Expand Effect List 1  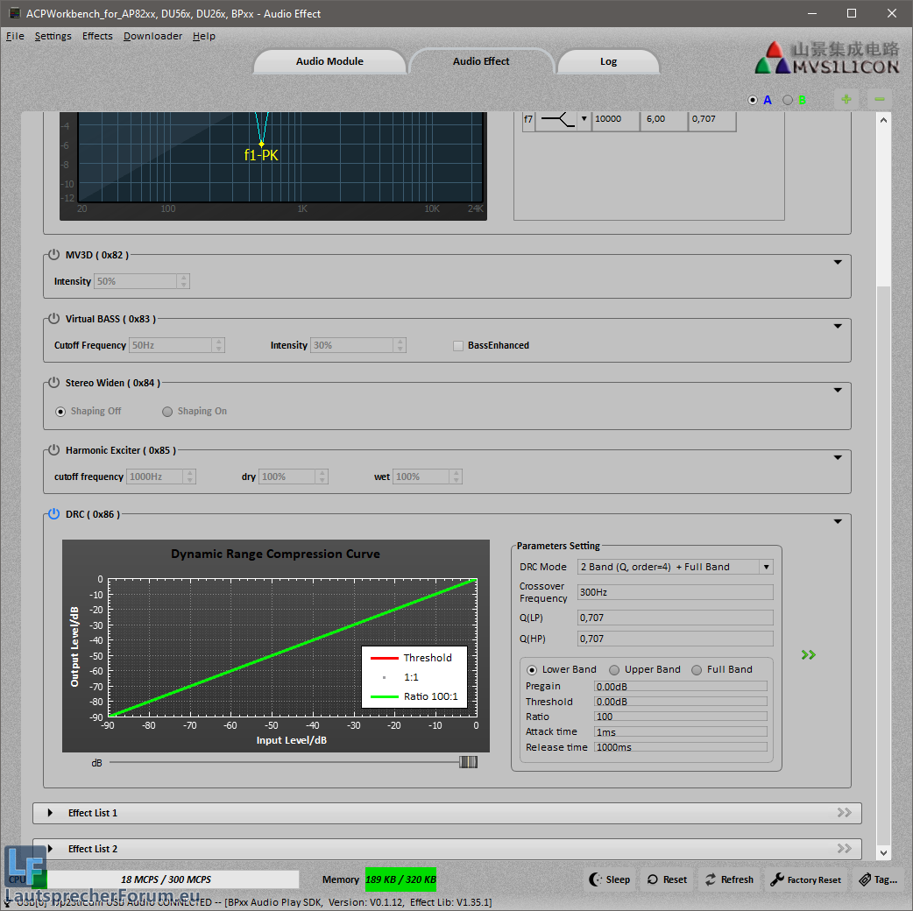coord(50,813)
